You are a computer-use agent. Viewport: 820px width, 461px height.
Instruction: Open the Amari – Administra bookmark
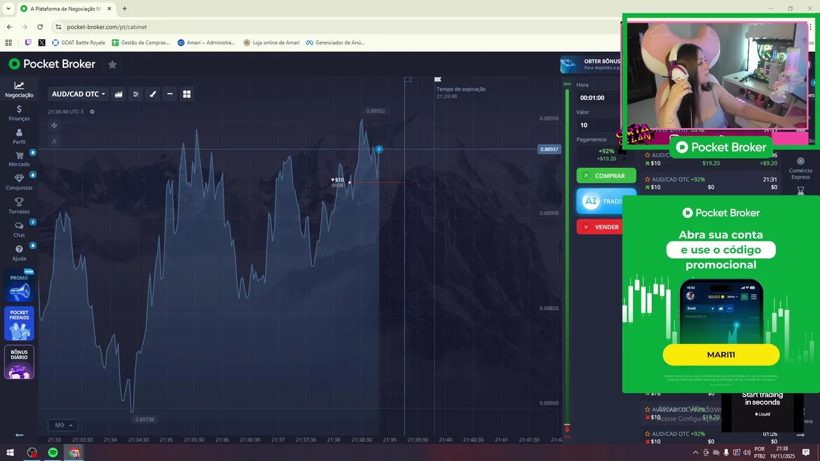tap(206, 43)
